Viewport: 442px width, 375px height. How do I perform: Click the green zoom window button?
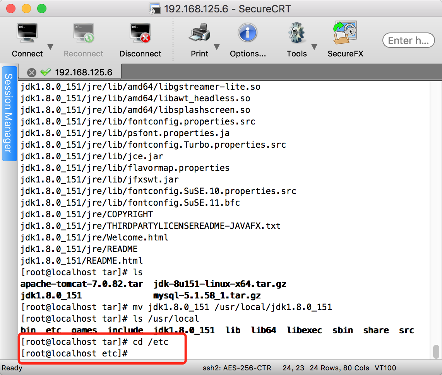click(x=42, y=9)
